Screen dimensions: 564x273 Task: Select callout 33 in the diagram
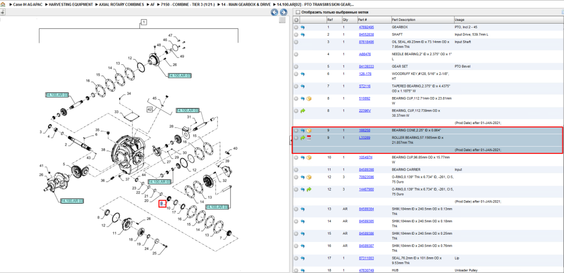116,112
